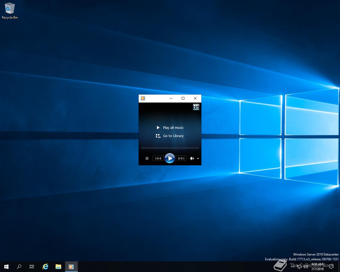Minimize the Media Player window
340x272 pixels.
[171, 98]
